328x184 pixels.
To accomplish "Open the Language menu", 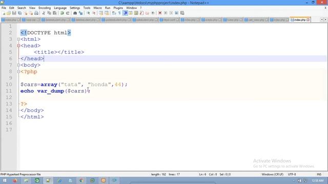I will (x=60, y=8).
